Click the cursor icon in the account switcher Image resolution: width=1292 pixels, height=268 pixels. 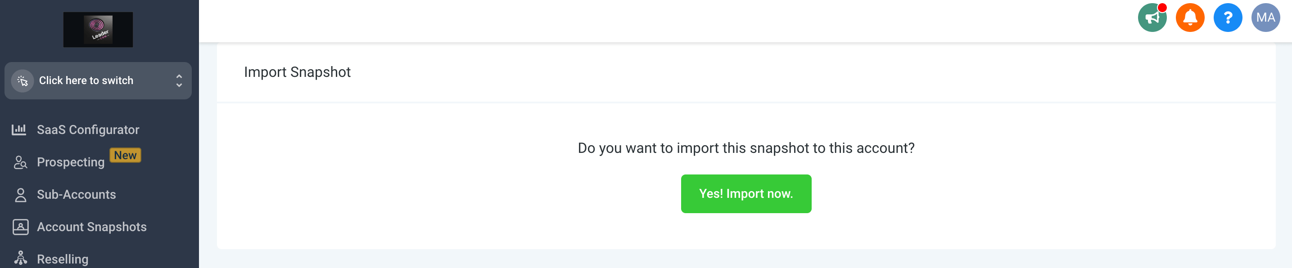coord(23,80)
